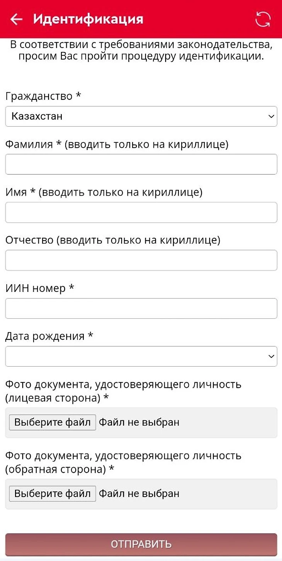Choose file for обратная сторона photo
The height and width of the screenshot is (561, 282).
[x=53, y=494]
